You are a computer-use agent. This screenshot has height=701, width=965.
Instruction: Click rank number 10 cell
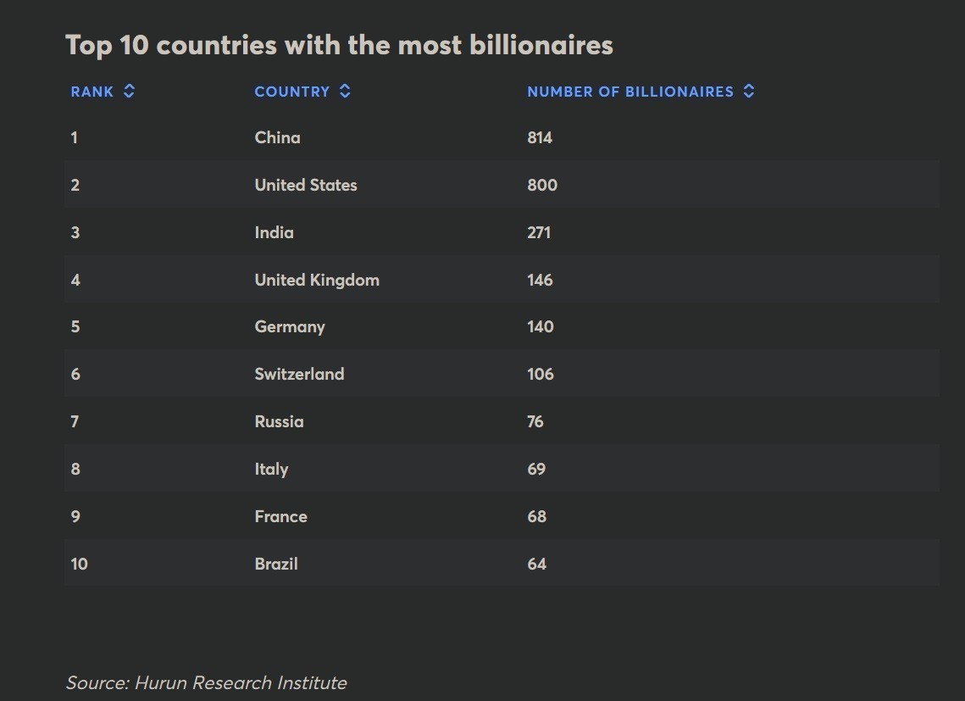[x=79, y=564]
